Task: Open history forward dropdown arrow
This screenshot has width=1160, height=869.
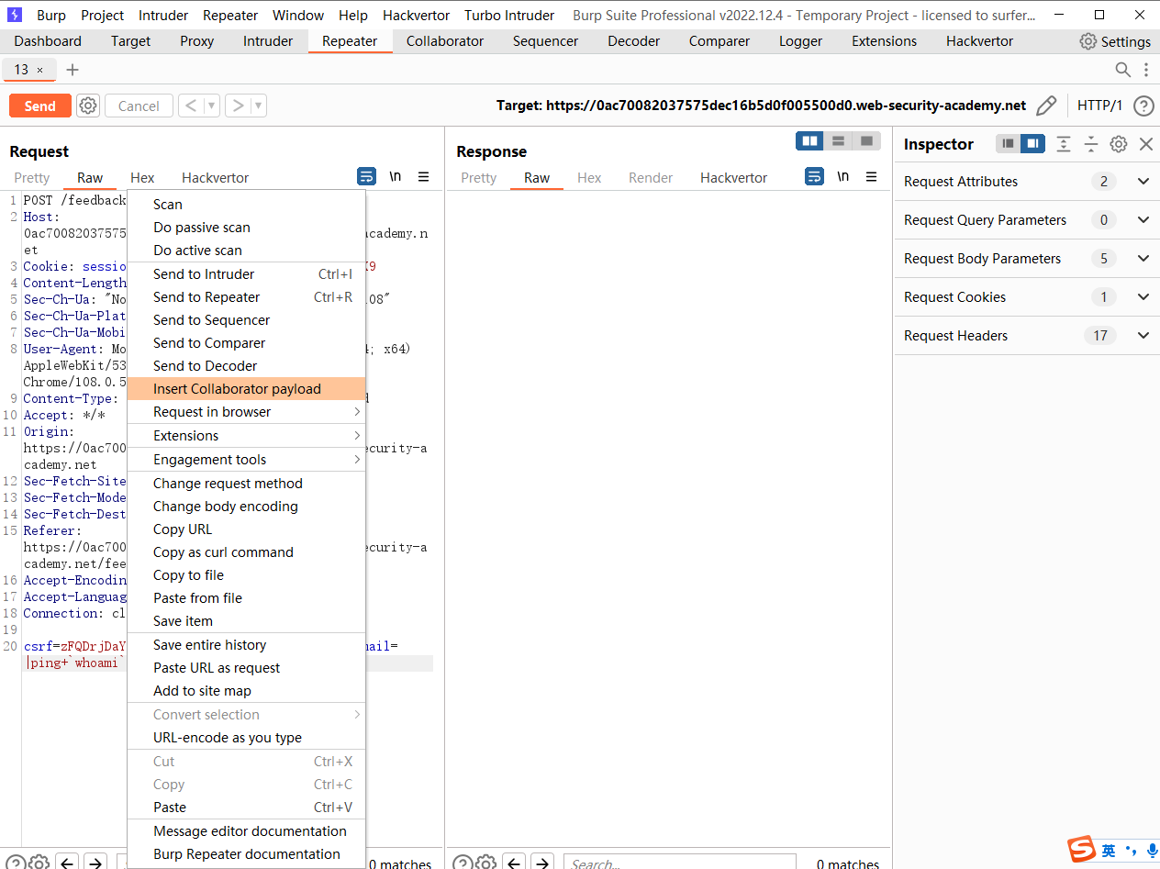Action: click(259, 106)
